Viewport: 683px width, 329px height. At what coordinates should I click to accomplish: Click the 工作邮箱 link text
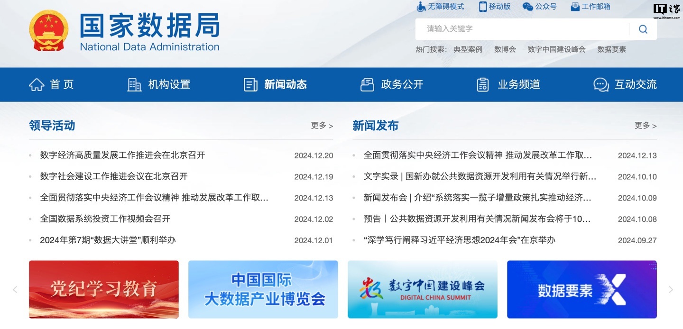596,7
